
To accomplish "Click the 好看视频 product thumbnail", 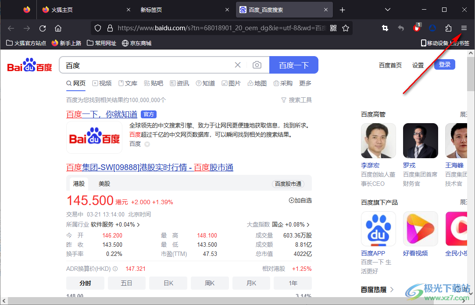I will pyautogui.click(x=421, y=229).
